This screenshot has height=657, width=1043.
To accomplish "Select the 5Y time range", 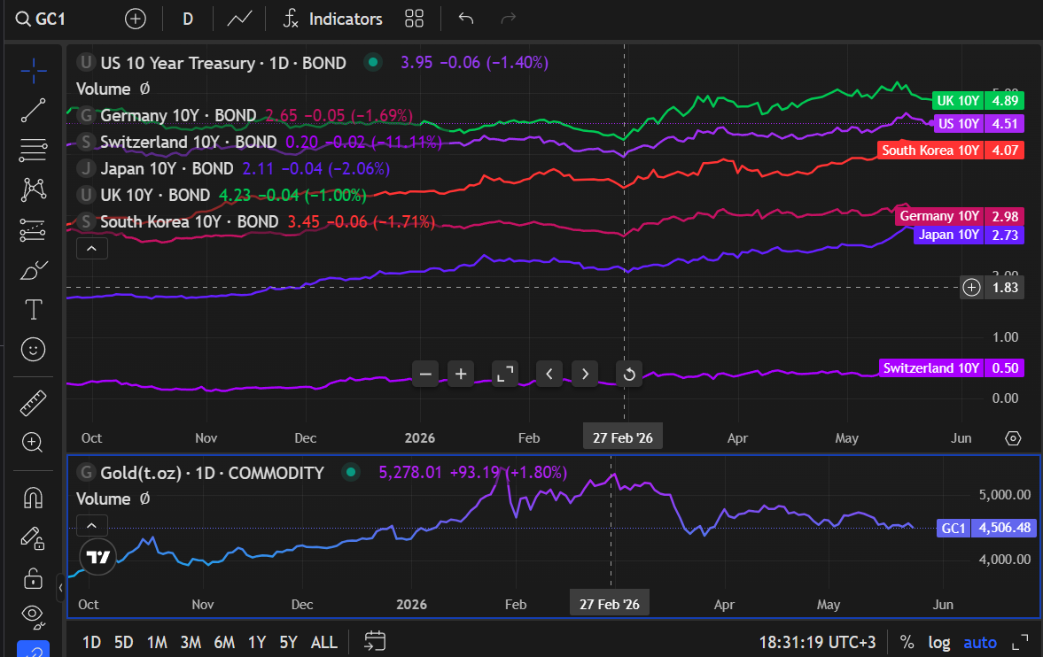I will tap(288, 642).
